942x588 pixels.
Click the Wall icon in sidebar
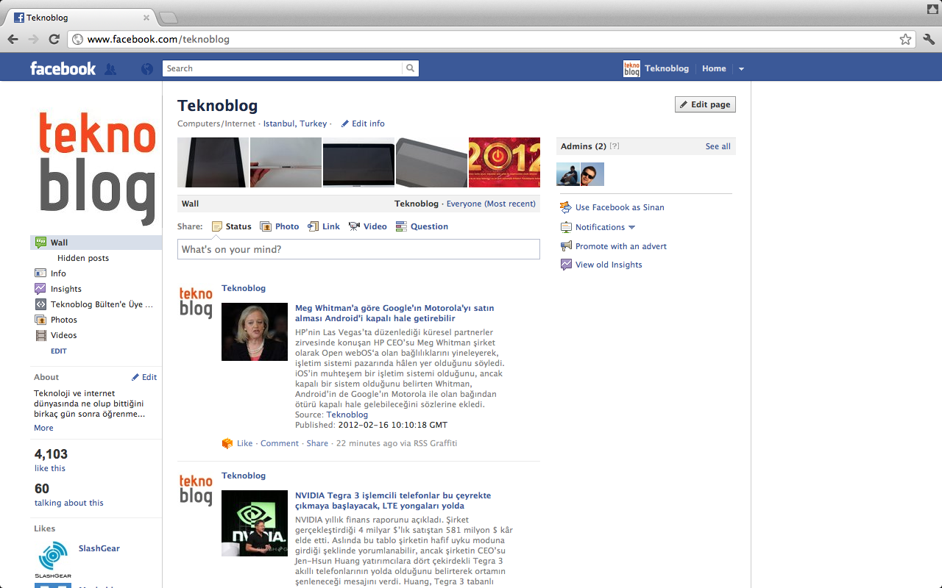40,243
